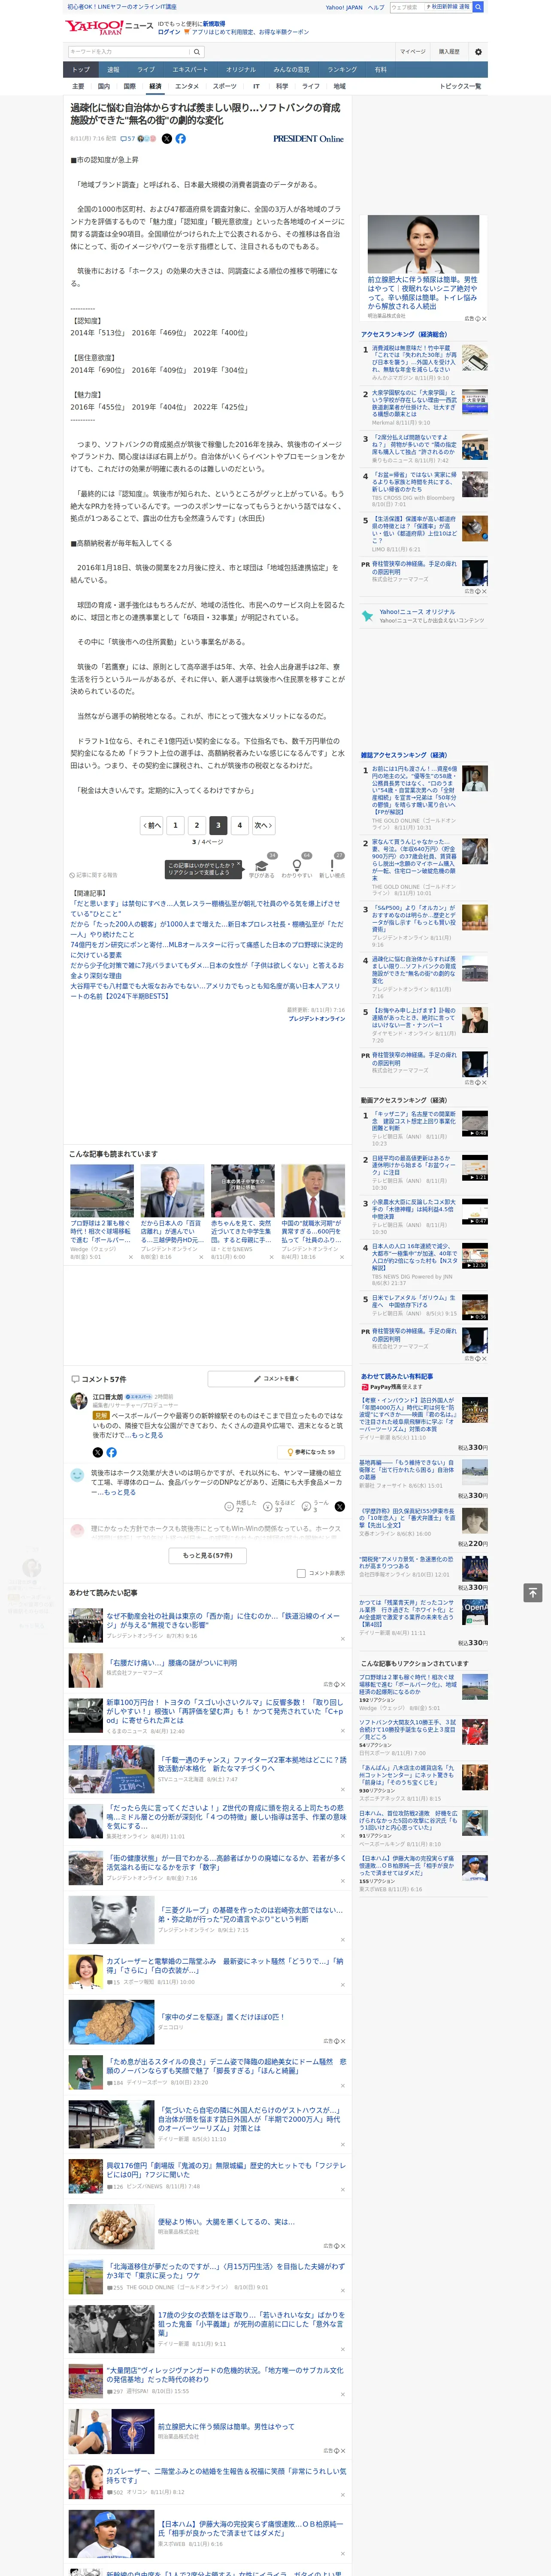Image resolution: width=551 pixels, height=2576 pixels.
Task: Check the コメント非表示 checkbox
Action: click(x=301, y=1573)
